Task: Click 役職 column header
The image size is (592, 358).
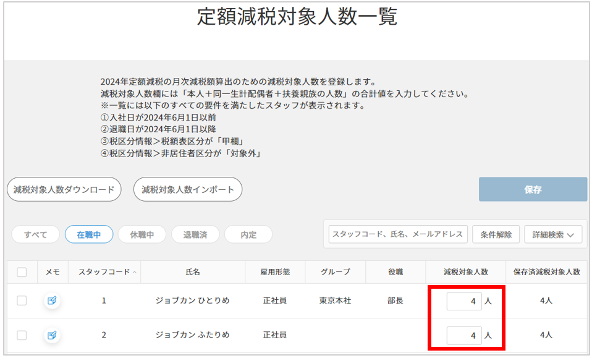Action: (395, 272)
